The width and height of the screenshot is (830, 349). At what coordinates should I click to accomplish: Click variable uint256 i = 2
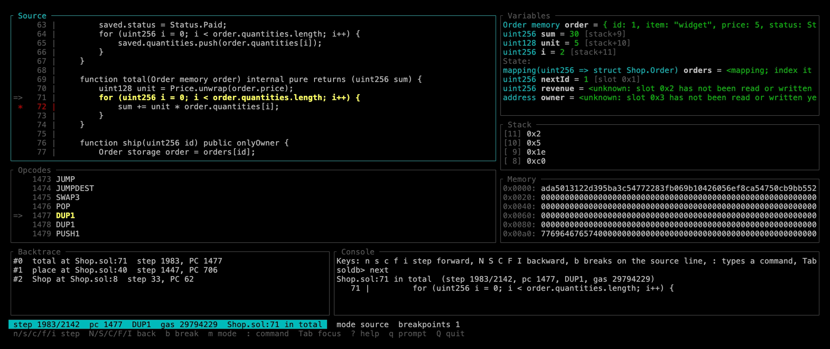[559, 52]
